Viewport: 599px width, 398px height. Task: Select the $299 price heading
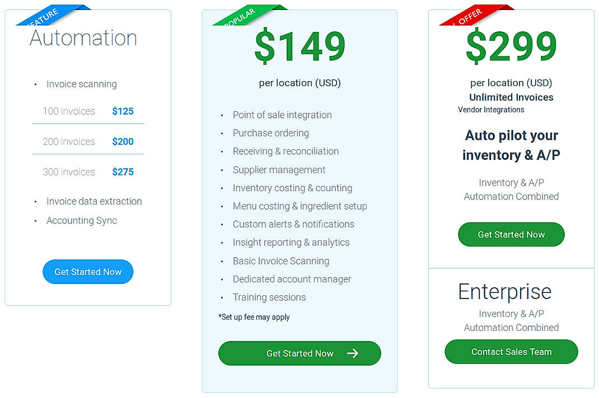[x=511, y=46]
